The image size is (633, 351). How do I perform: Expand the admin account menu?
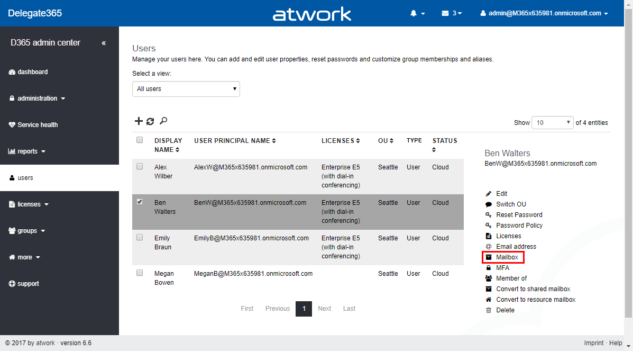(x=544, y=13)
